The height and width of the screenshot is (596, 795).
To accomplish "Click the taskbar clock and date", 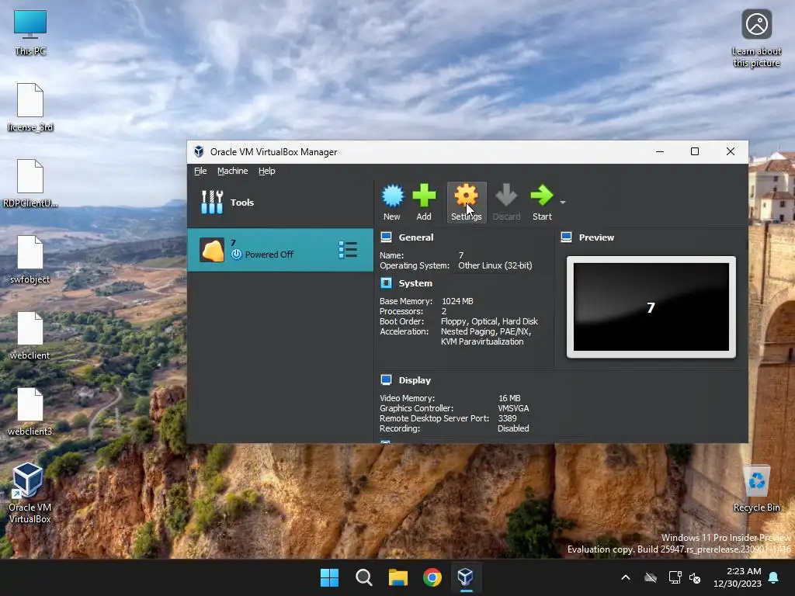I will (738, 577).
